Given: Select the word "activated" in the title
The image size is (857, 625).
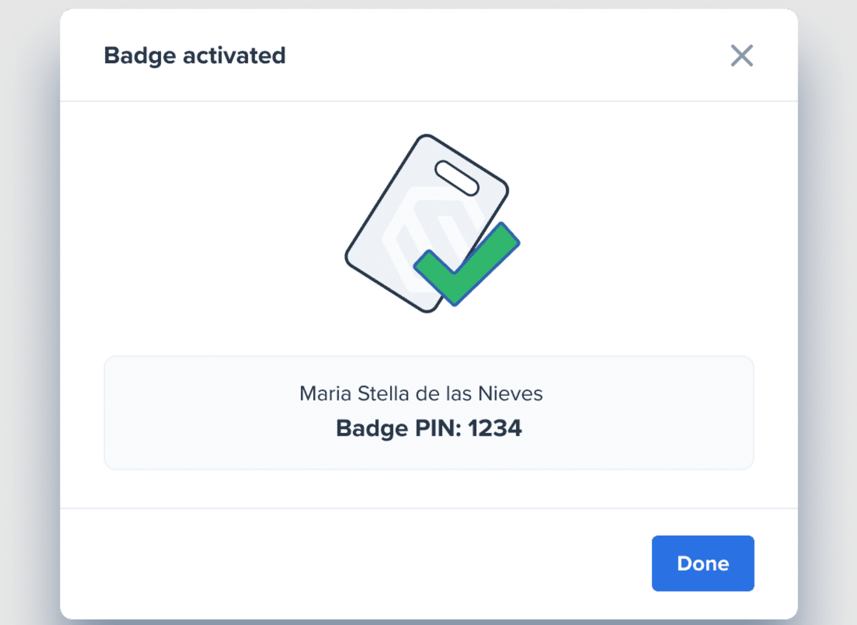Looking at the screenshot, I should click(234, 55).
